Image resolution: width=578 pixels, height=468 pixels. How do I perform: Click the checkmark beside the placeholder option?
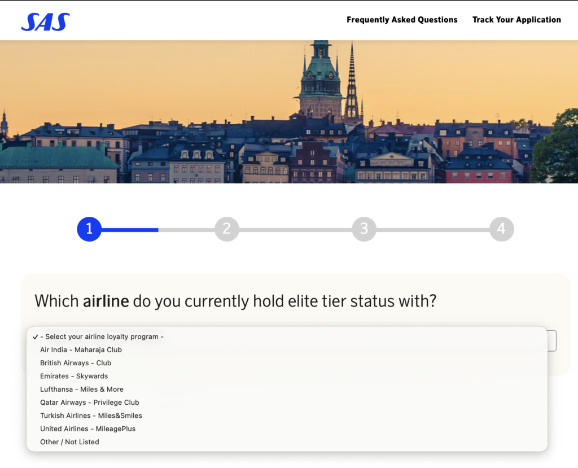36,336
